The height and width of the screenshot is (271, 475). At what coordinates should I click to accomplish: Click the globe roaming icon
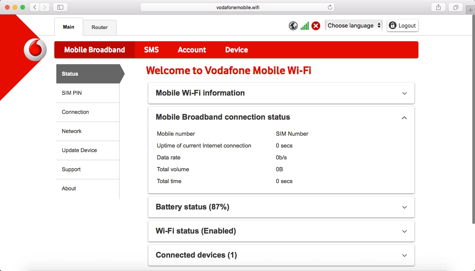tap(293, 26)
